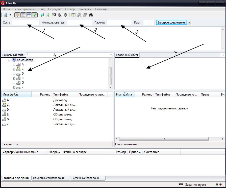The image size is (226, 188).
Task: Focus the Порт input field
Action: coord(149,22)
